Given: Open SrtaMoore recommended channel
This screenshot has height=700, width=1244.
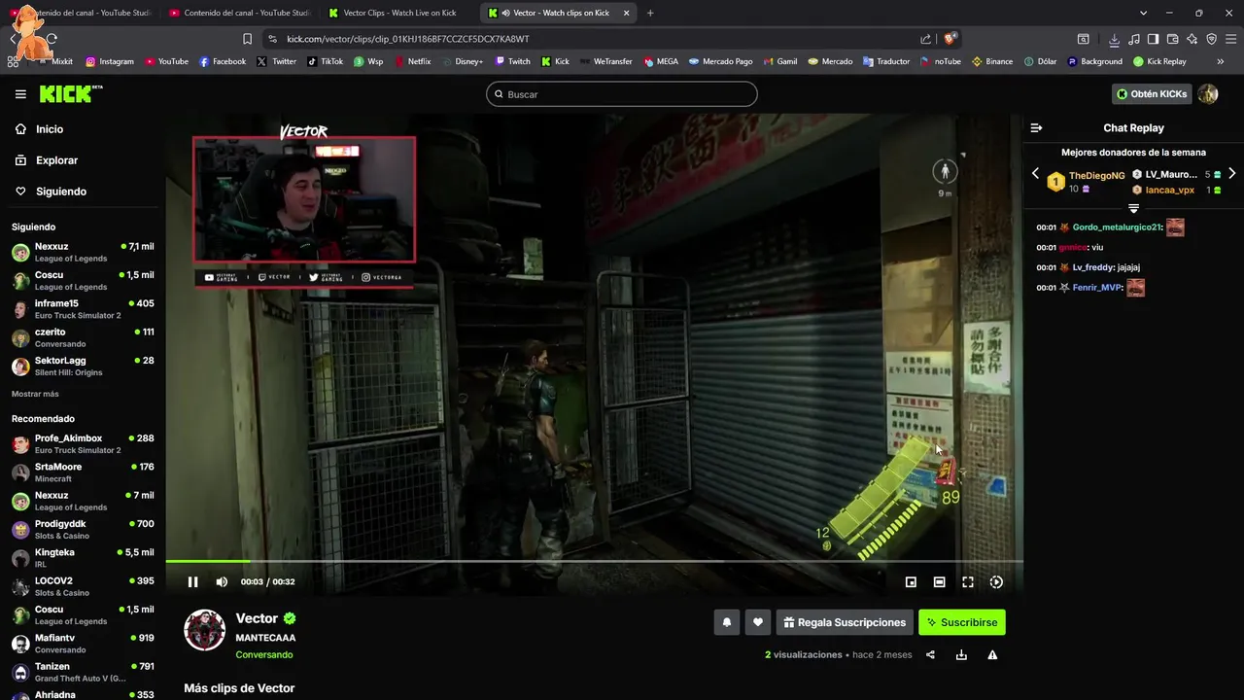Looking at the screenshot, I should (83, 472).
